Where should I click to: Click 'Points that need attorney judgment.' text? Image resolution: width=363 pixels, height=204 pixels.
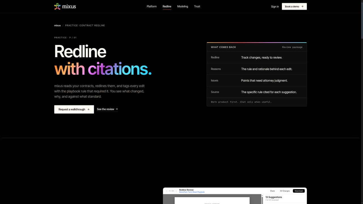264,80
